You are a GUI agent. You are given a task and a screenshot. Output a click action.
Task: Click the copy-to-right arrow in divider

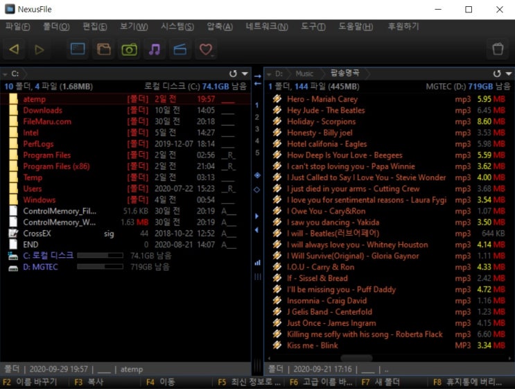(258, 76)
